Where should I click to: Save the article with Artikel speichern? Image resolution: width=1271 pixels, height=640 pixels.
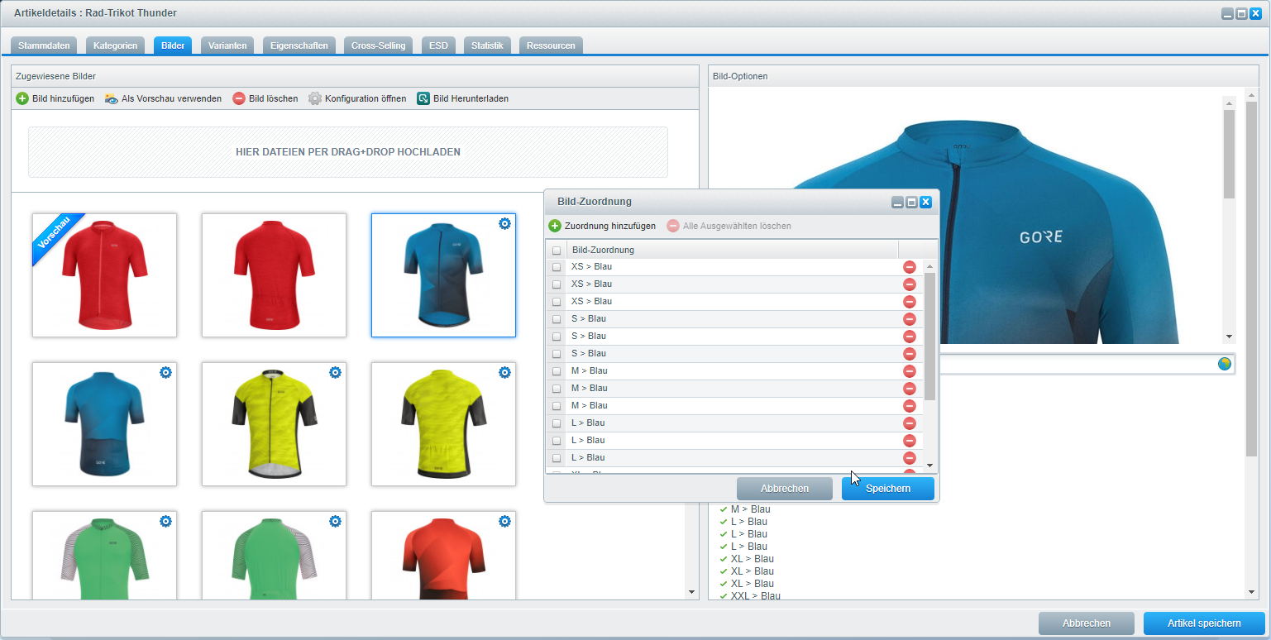coord(1204,623)
